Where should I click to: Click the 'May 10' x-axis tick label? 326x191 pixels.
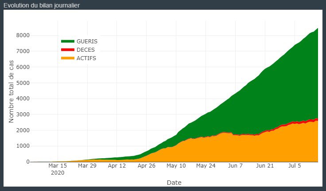click(176, 166)
